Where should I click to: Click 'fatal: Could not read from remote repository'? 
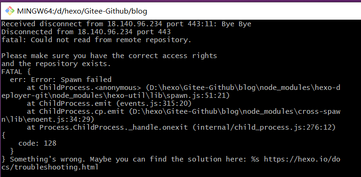tap(96, 40)
